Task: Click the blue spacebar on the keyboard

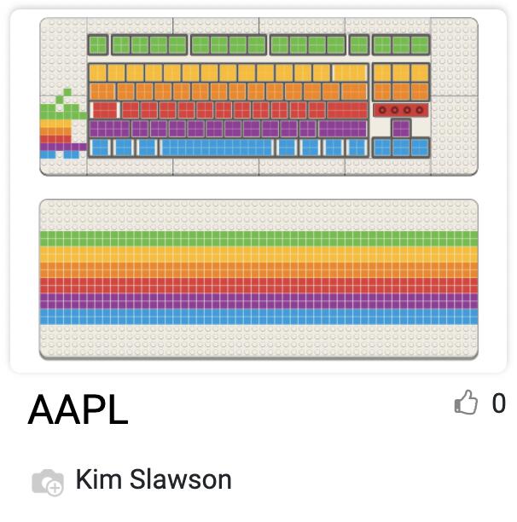Action: (217, 148)
